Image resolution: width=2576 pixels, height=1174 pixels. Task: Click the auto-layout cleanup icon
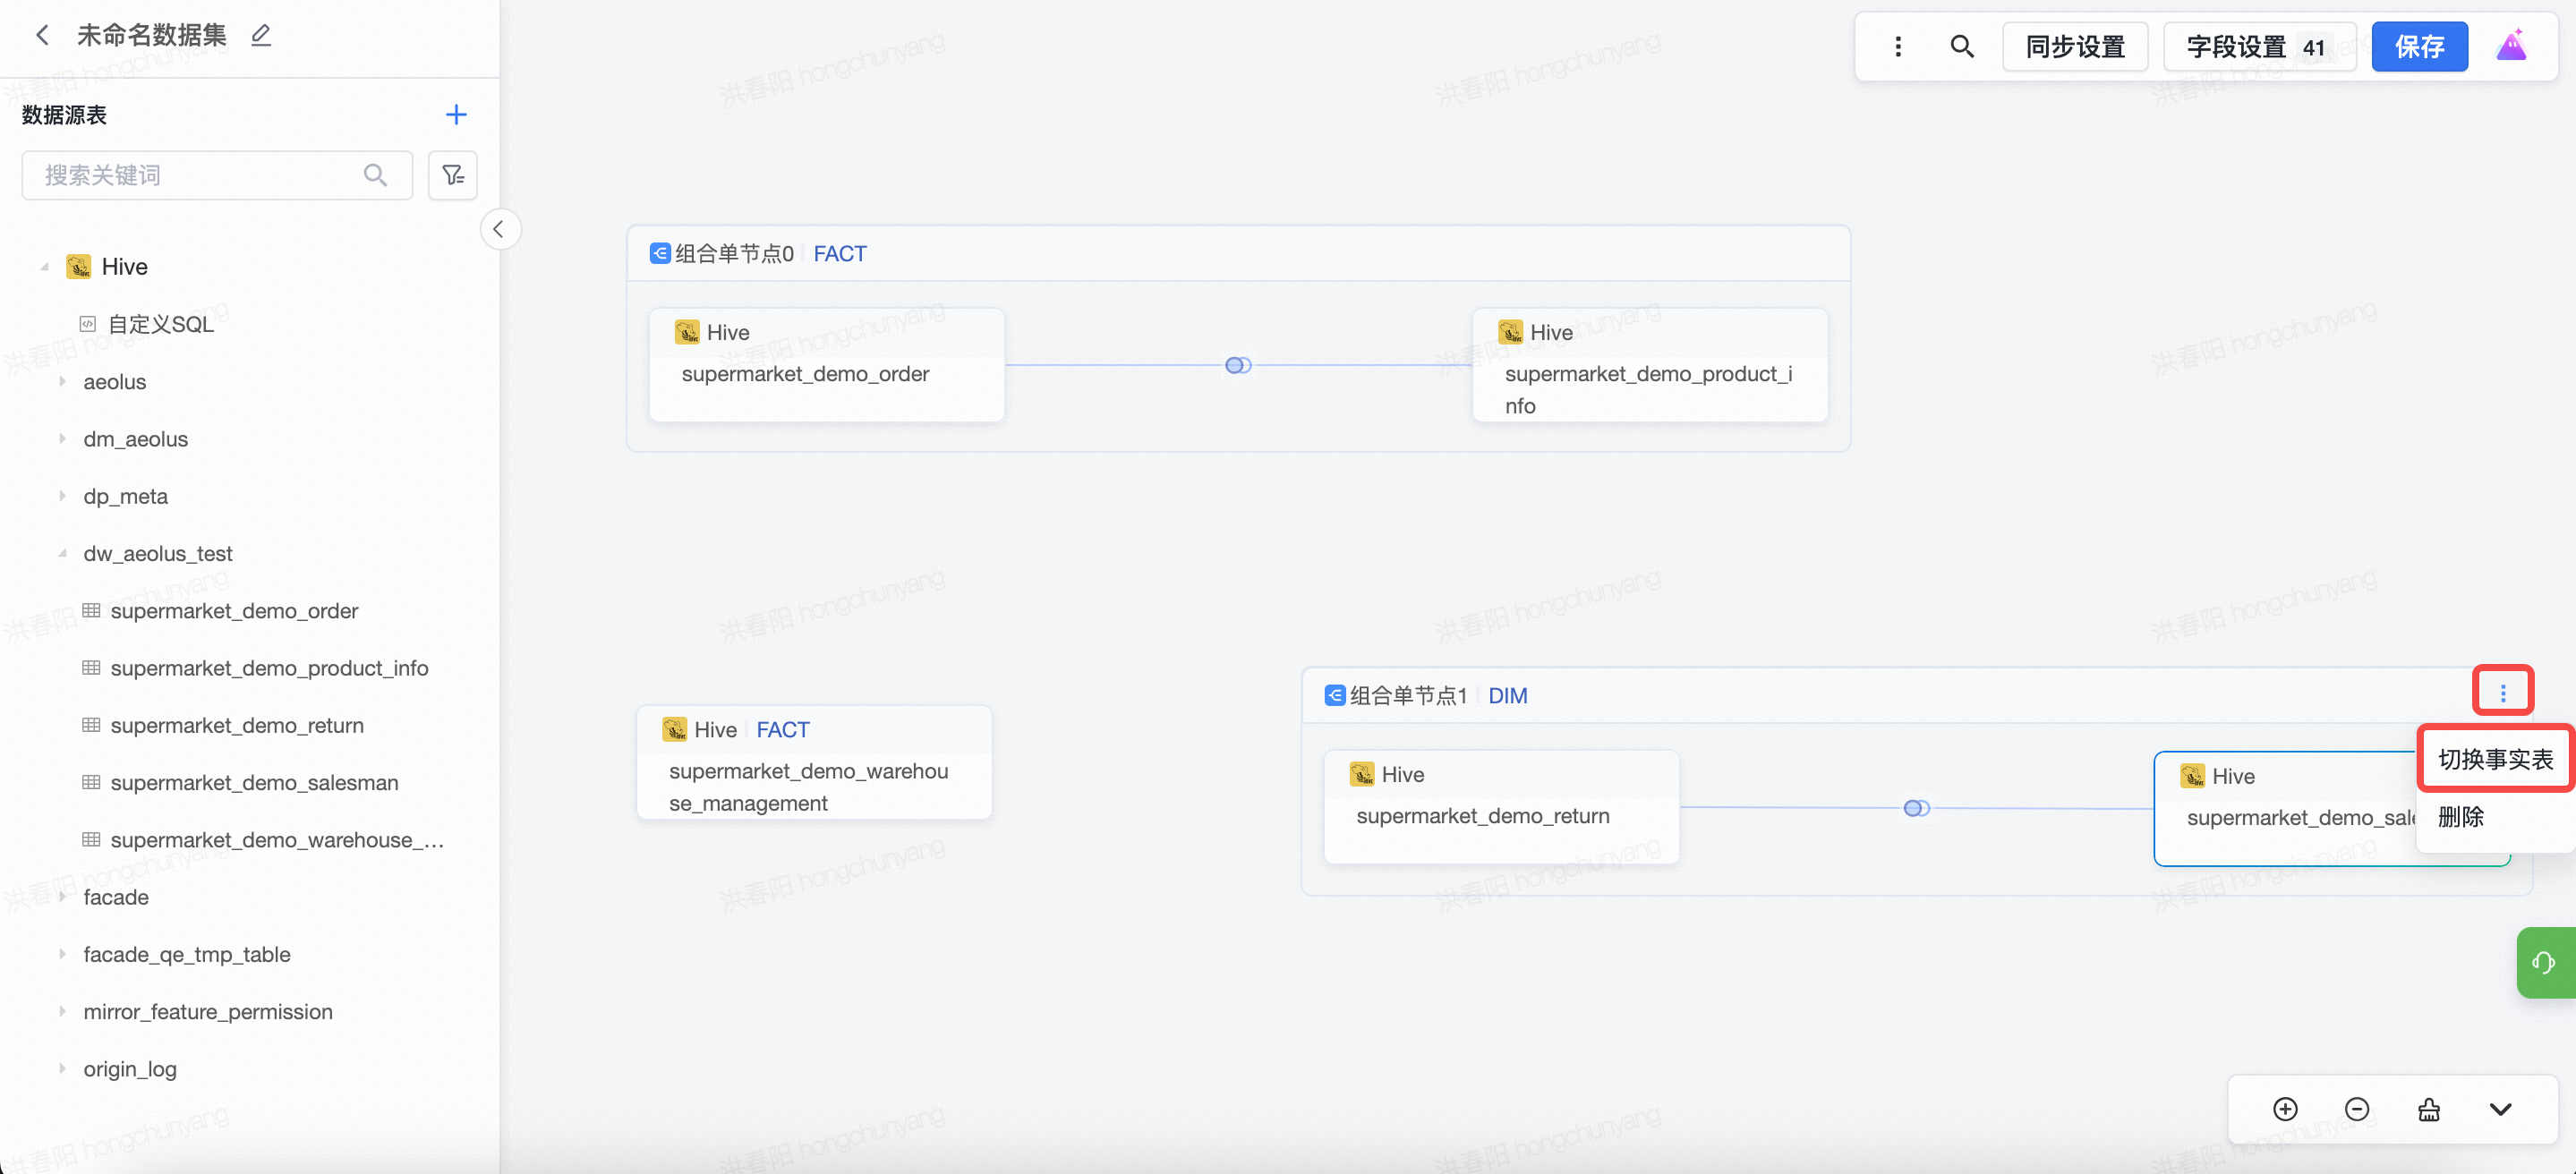2429,1109
